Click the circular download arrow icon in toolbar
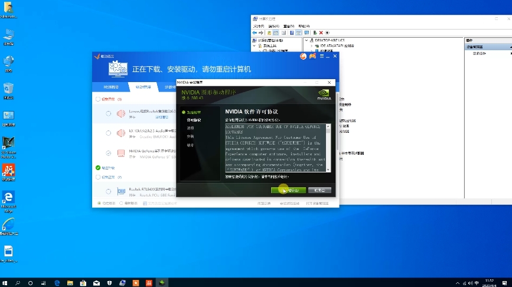Viewport: 512px width, 287px height. pyautogui.click(x=327, y=32)
